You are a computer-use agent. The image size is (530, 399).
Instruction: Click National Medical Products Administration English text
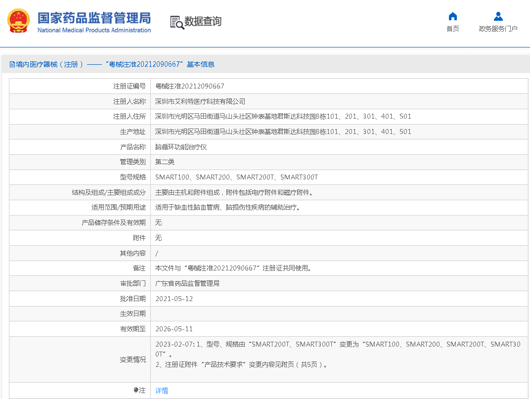(x=94, y=30)
